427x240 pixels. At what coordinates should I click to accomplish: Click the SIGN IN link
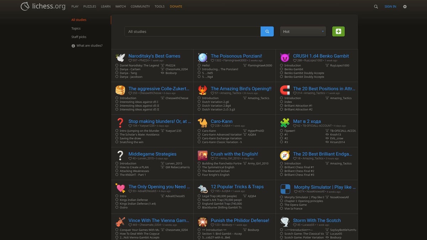pyautogui.click(x=390, y=6)
